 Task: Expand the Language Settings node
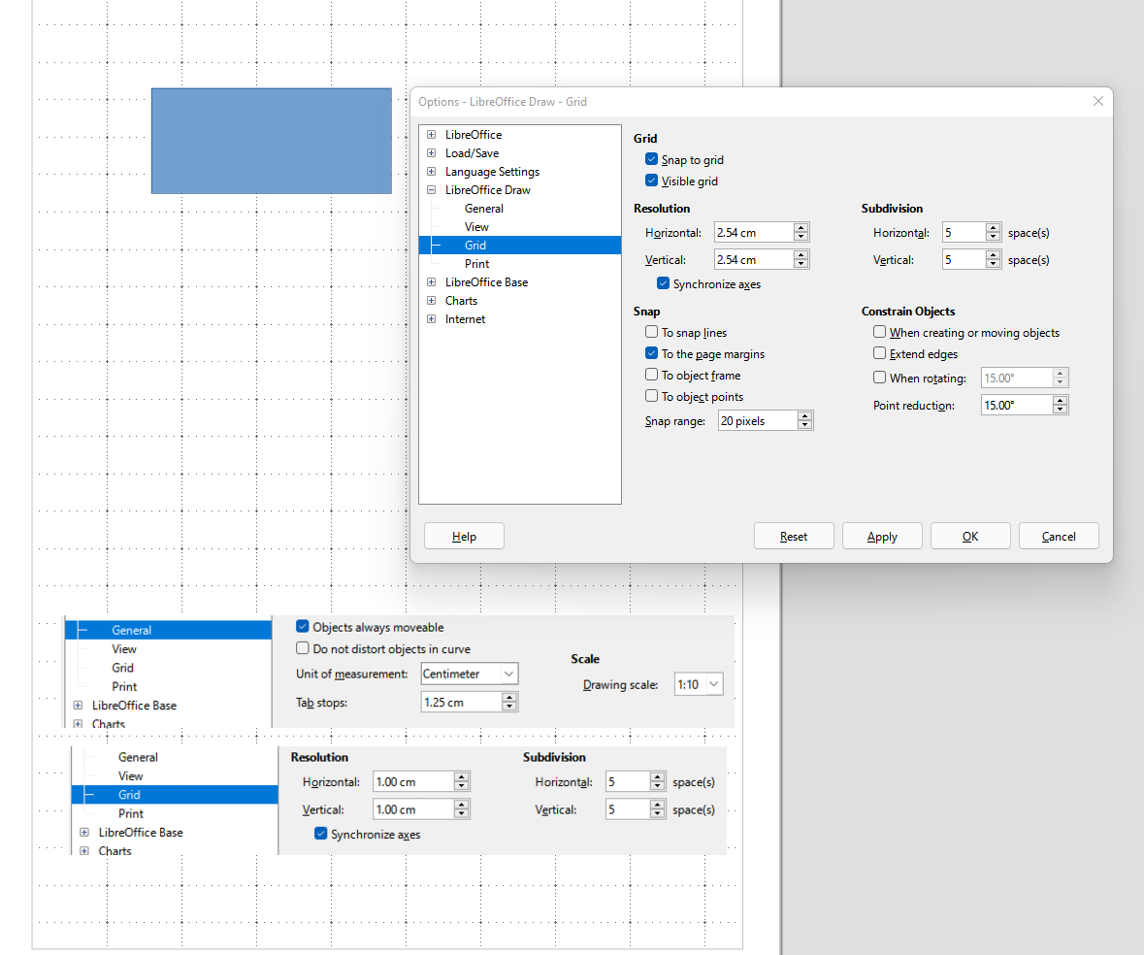(x=431, y=172)
